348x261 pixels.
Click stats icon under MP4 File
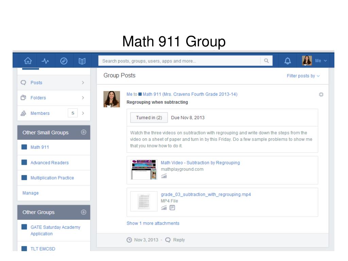pyautogui.click(x=164, y=208)
